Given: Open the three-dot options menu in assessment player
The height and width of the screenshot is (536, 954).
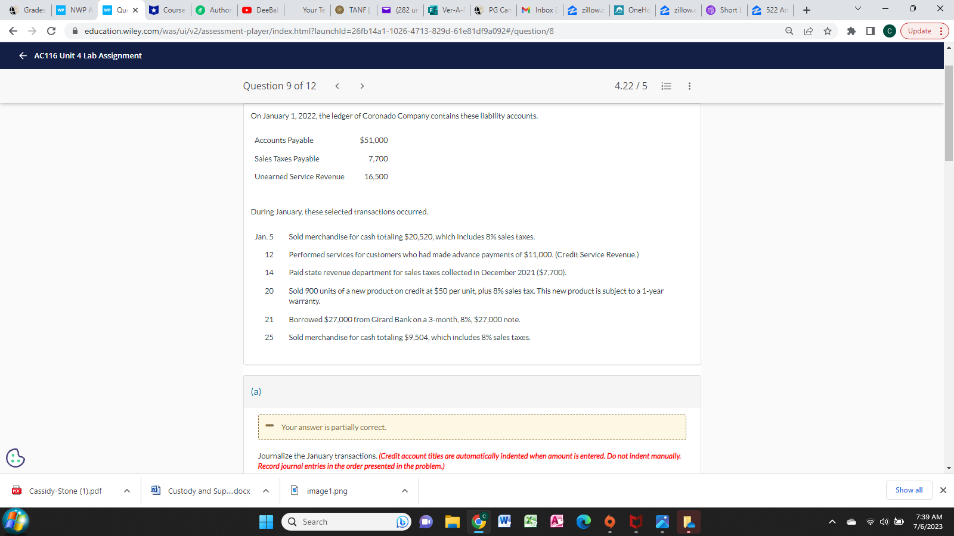Looking at the screenshot, I should (x=689, y=86).
